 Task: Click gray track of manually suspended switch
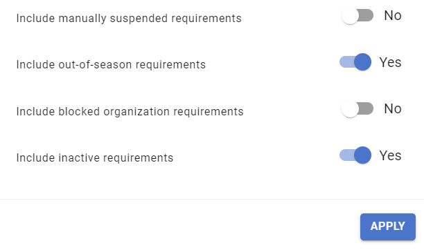click(366, 15)
